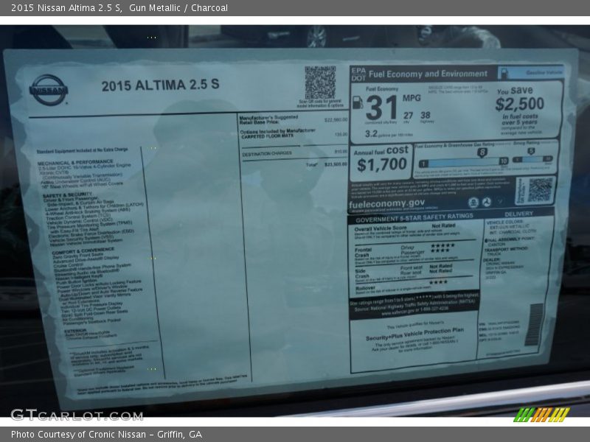Click the '2015 ALTIMA 2.5 S' heading
The height and width of the screenshot is (442, 590).
click(160, 85)
